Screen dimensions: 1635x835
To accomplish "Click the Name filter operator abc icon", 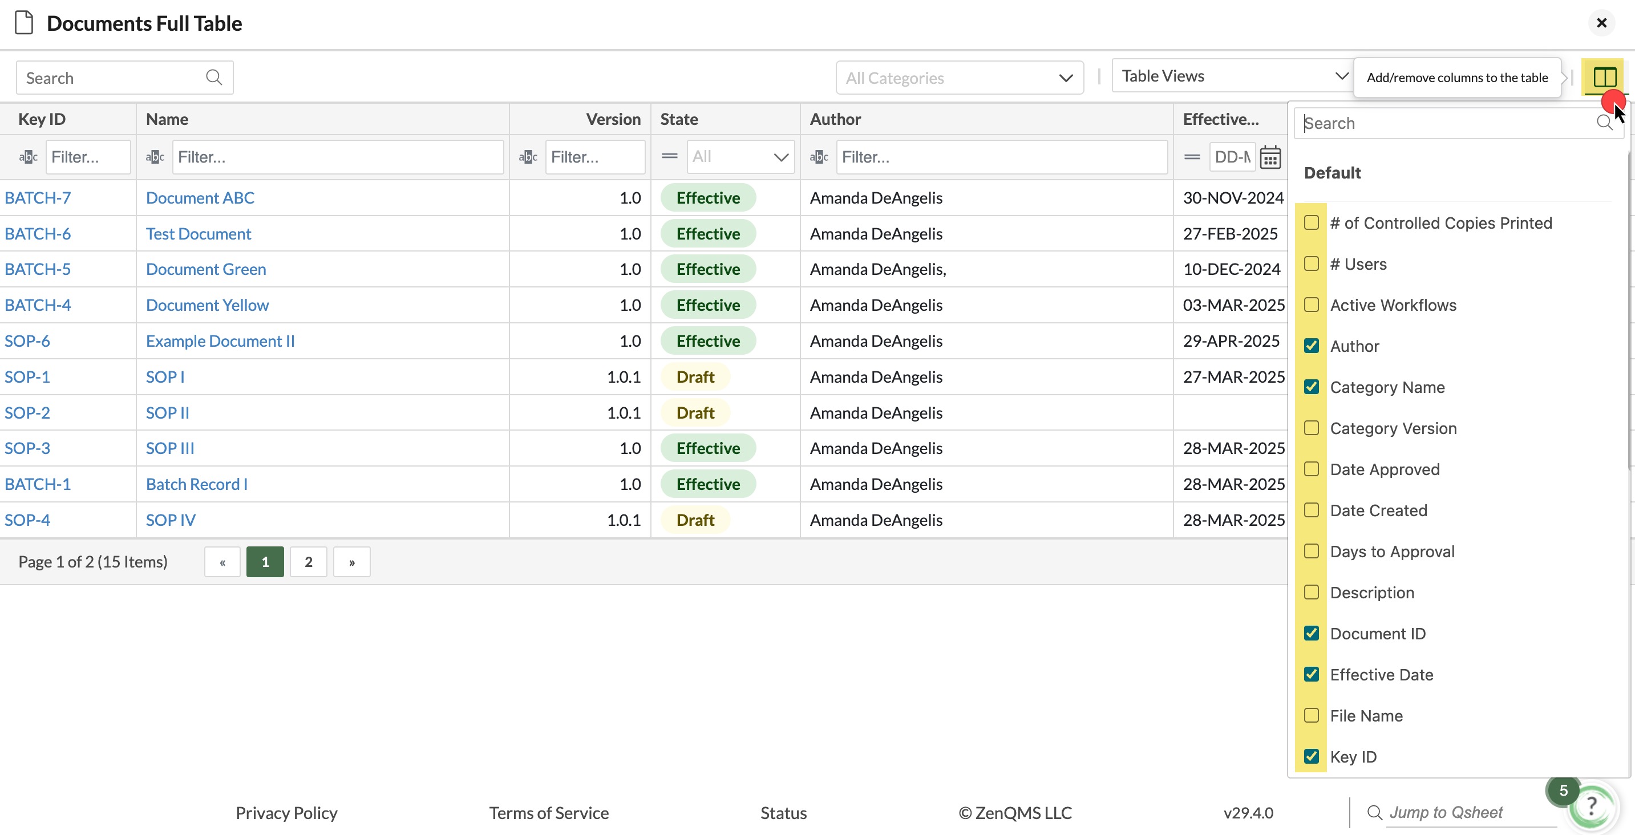I will click(x=155, y=157).
